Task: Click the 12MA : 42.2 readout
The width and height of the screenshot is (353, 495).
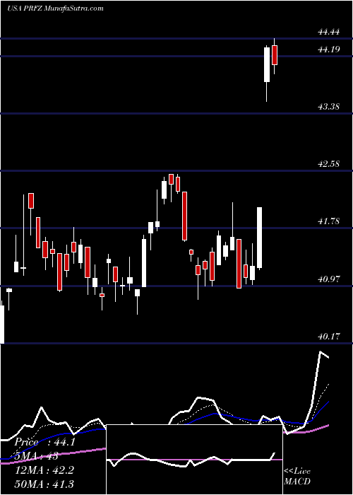Action: click(44, 470)
